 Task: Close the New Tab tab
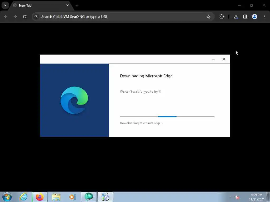67,5
